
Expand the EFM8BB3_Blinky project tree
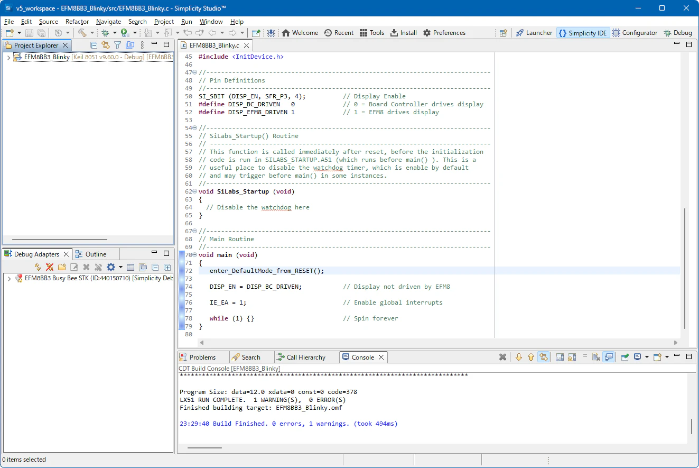pos(8,57)
